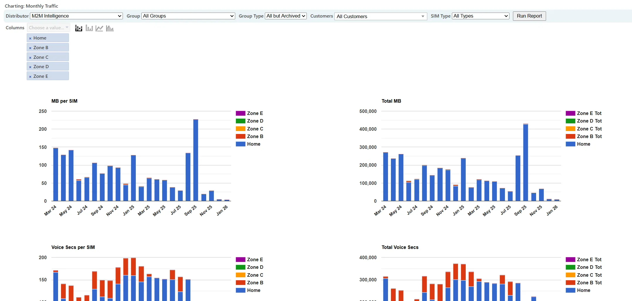Click Zone C Tot swatch in Total Voice Secs legend

pyautogui.click(x=570, y=275)
